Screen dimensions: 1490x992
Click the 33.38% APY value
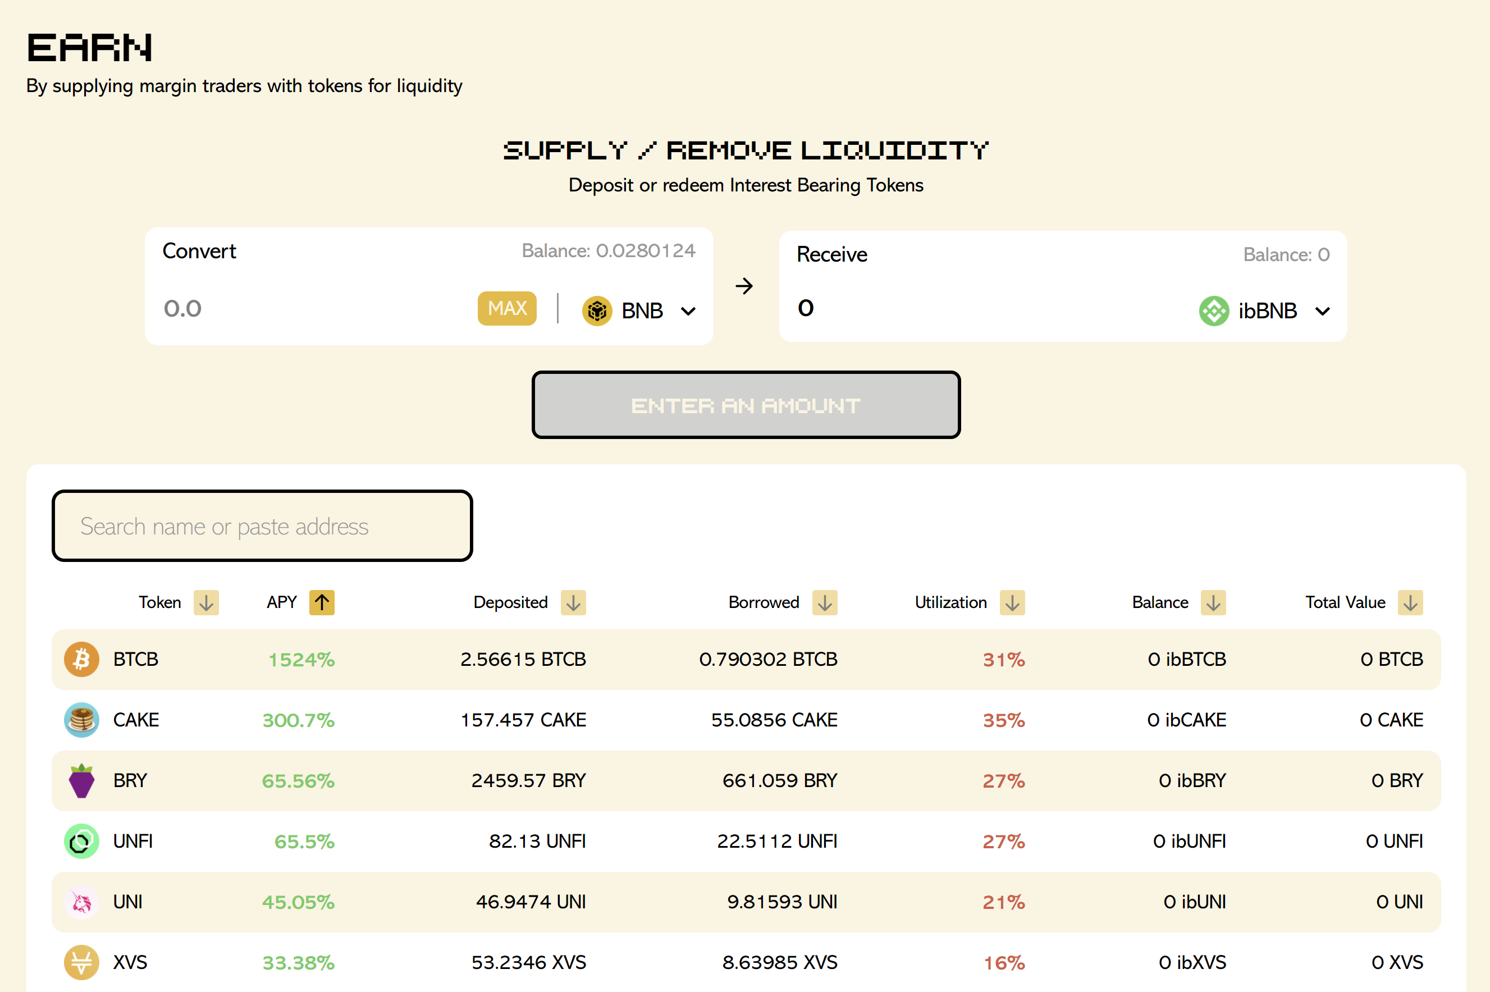tap(298, 963)
